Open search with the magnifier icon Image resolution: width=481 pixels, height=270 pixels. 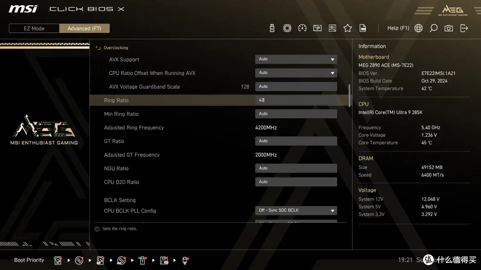[433, 28]
